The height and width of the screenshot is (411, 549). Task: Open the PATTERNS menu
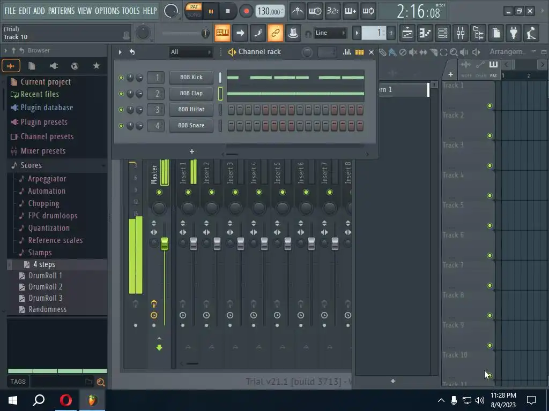coord(61,11)
